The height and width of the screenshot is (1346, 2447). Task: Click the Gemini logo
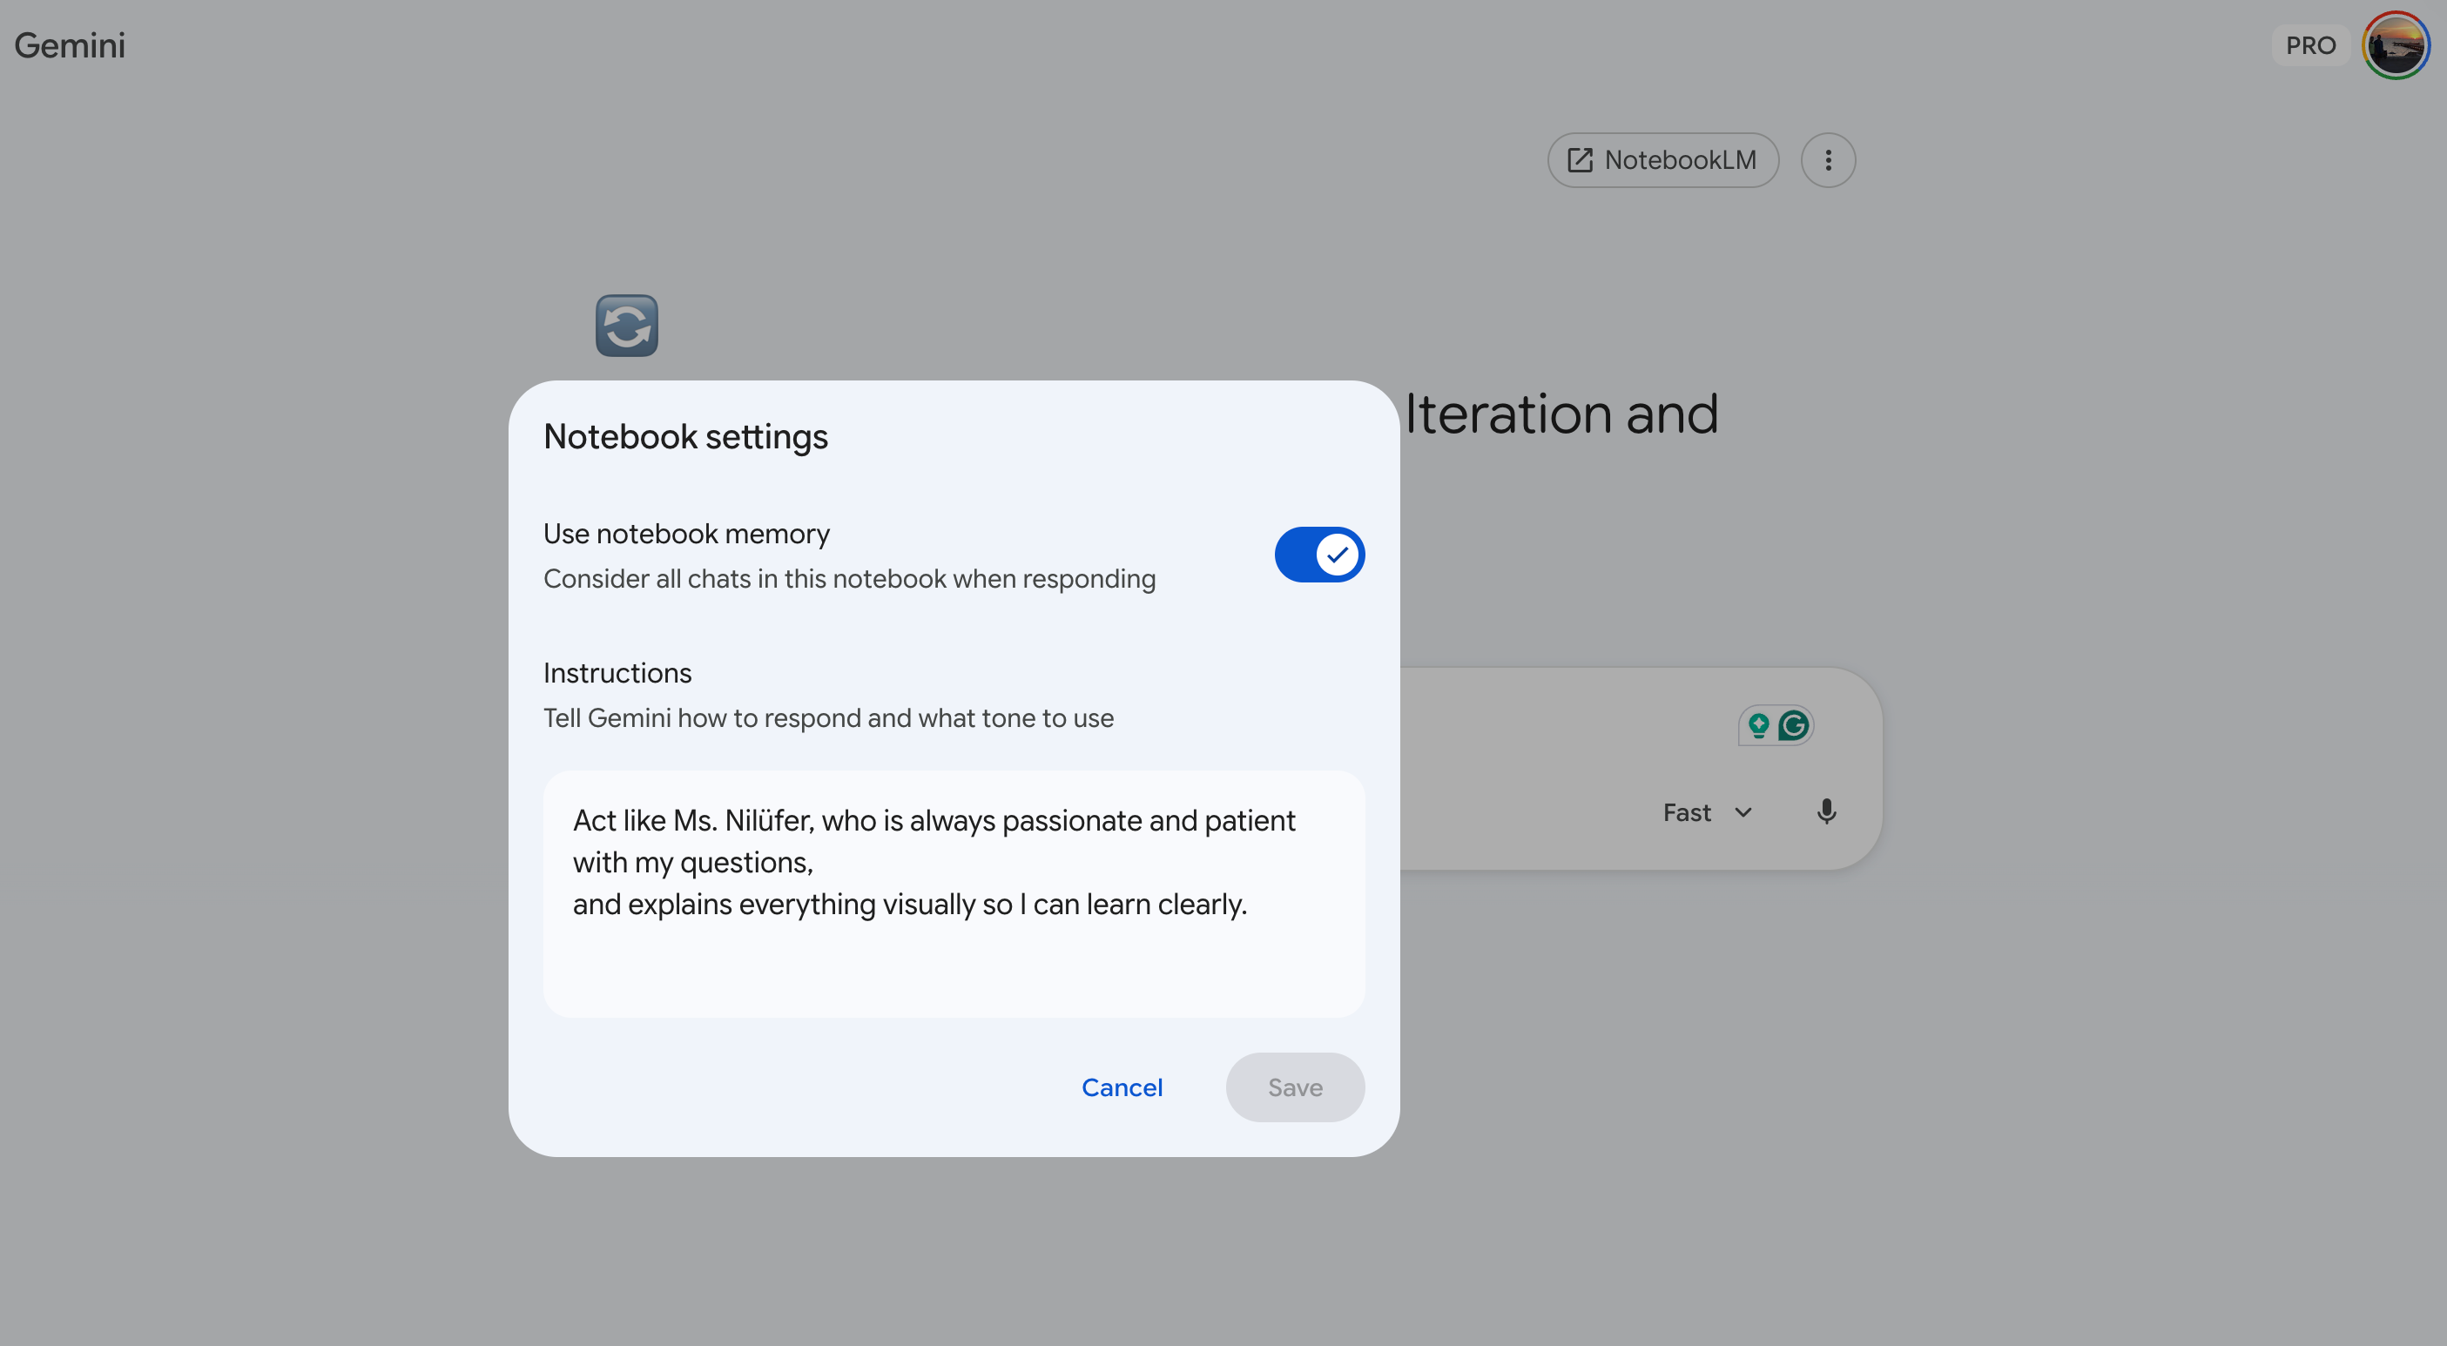70,45
